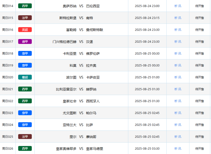The image size is (211, 154).
Task: Click the teal 葡超 league badge
Action: pyautogui.click(x=25, y=77)
